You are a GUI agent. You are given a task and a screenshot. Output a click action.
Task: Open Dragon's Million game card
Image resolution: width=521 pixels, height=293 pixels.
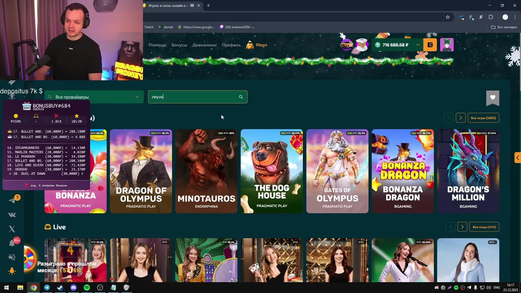click(468, 171)
